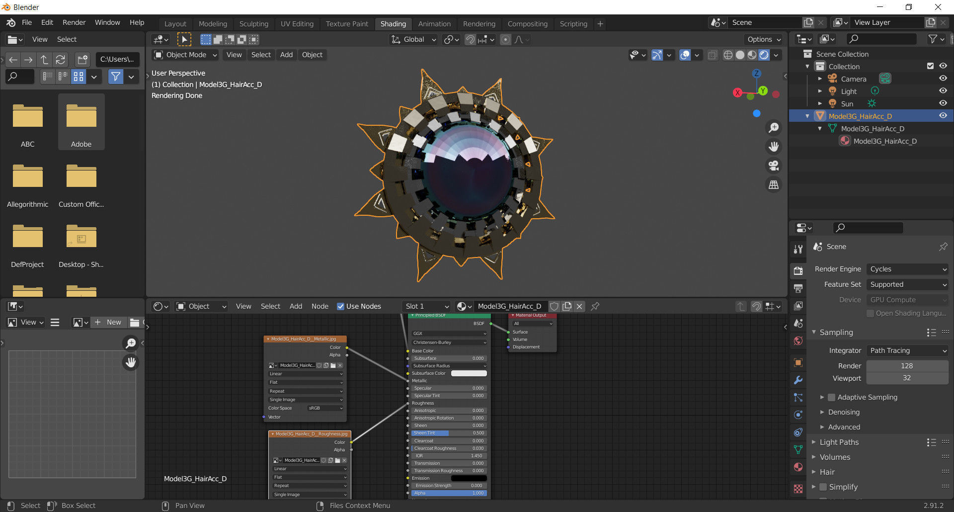Hide the Camera using its eye icon
Viewport: 954px width, 512px height.
point(943,78)
